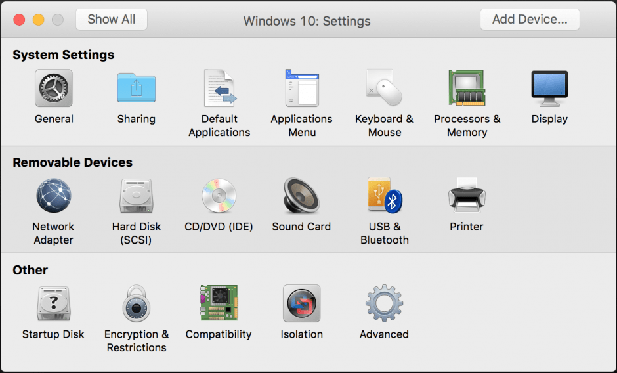The image size is (617, 373).
Task: Click the "Isolation" label text
Action: pyautogui.click(x=301, y=334)
